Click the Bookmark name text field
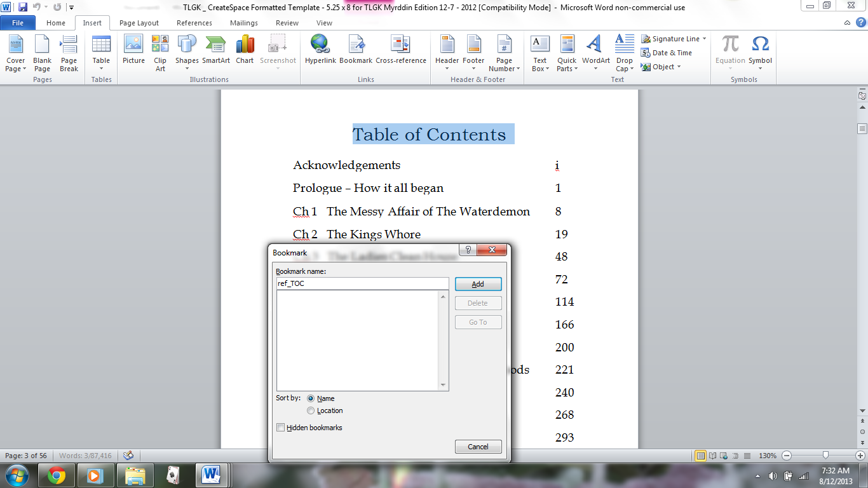 click(x=362, y=283)
